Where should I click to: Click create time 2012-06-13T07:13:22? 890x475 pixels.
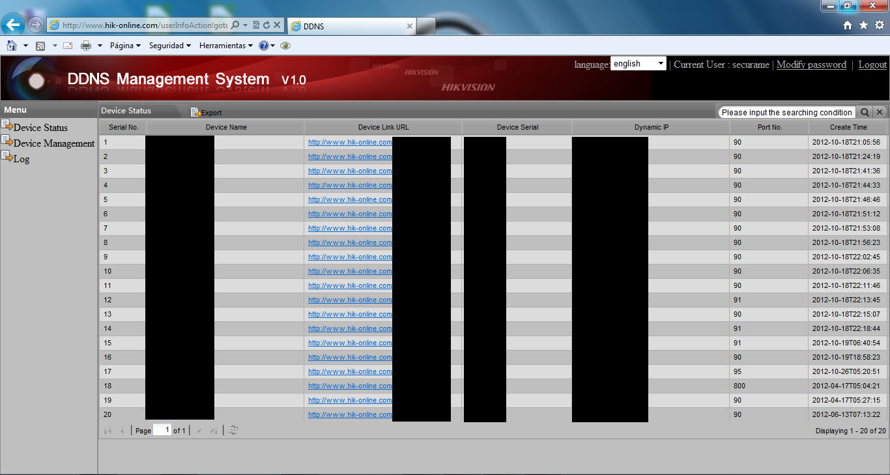click(846, 414)
